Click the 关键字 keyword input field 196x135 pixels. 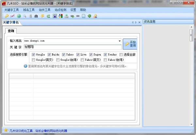[72, 47]
